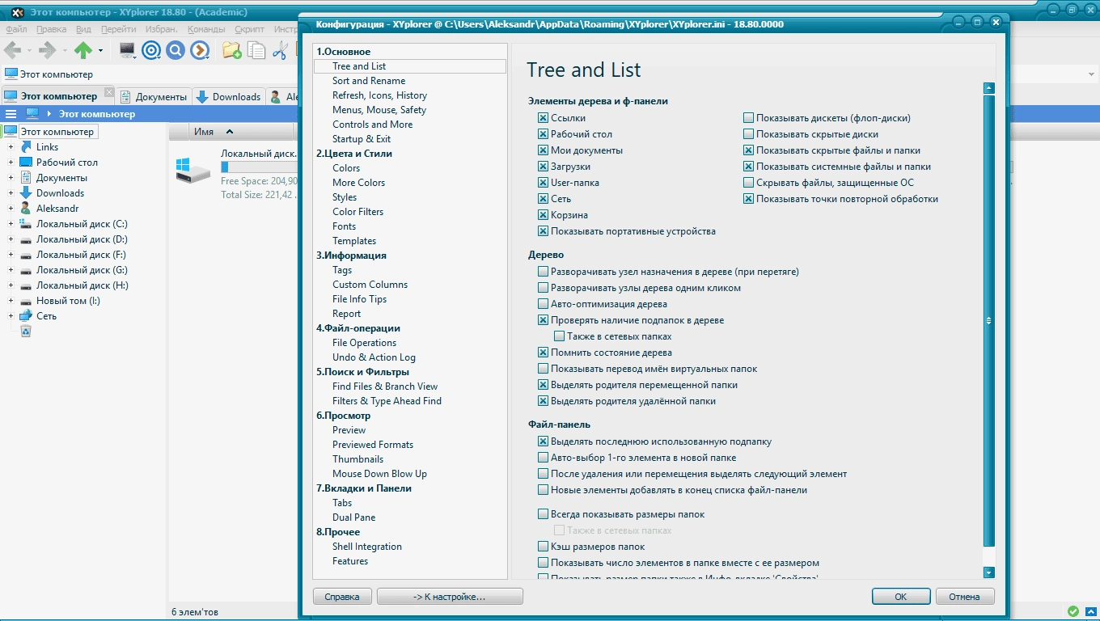
Task: Click the Find Files magnifier icon
Action: [176, 50]
